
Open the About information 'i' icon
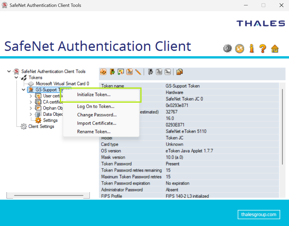tap(252, 49)
